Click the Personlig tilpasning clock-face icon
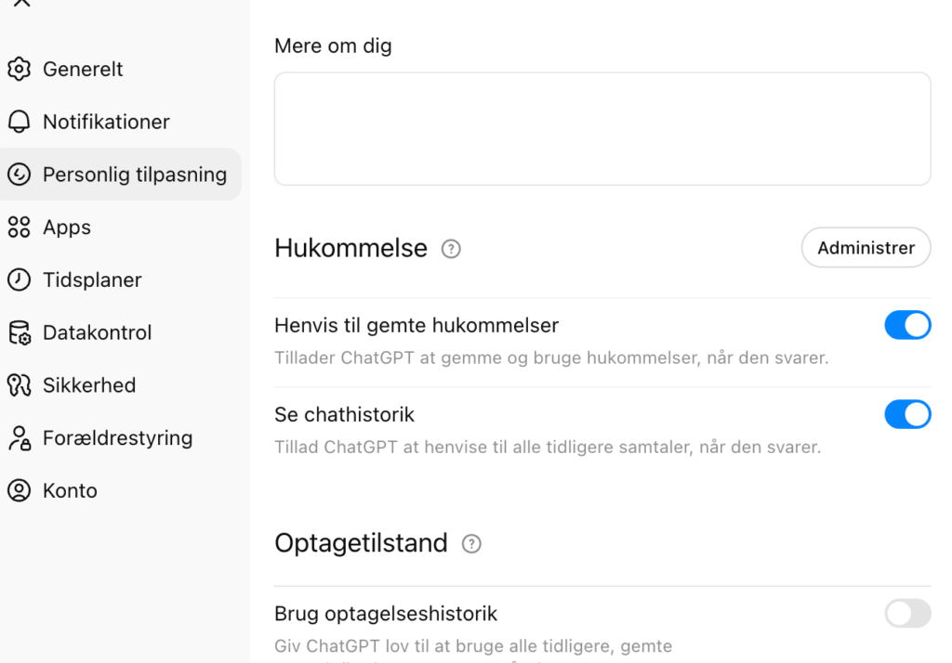 point(20,174)
